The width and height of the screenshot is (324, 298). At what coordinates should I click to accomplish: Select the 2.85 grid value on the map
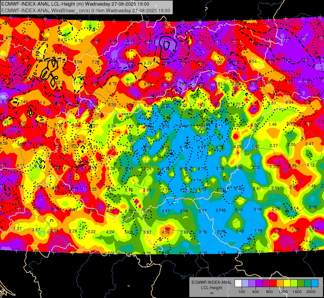292,166
